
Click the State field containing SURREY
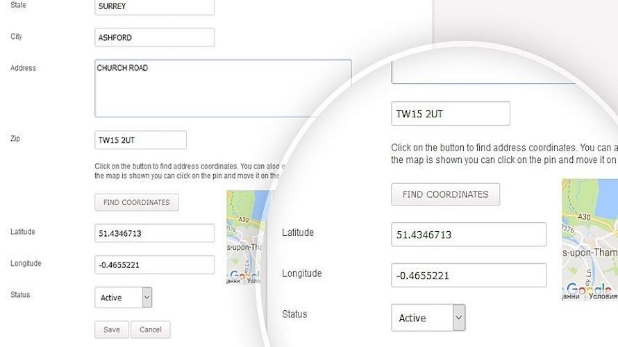[154, 7]
